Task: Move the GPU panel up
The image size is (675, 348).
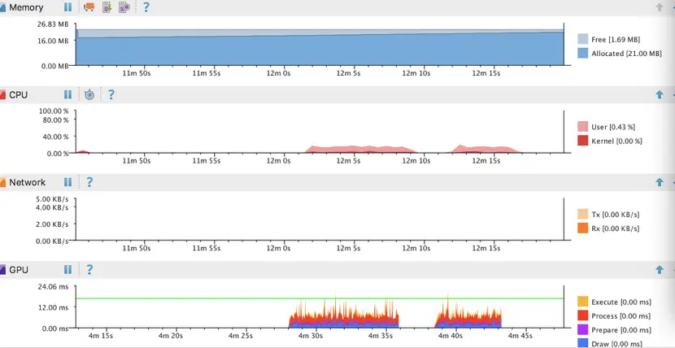Action: coord(659,270)
